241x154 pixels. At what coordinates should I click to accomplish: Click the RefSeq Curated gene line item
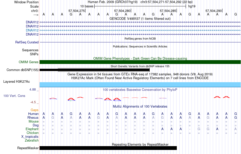pos(140,42)
